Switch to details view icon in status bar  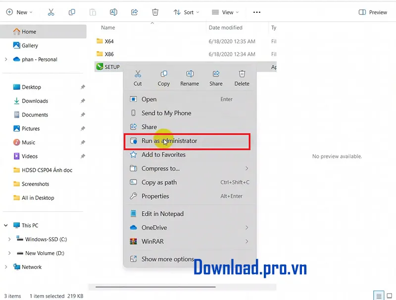tap(379, 296)
